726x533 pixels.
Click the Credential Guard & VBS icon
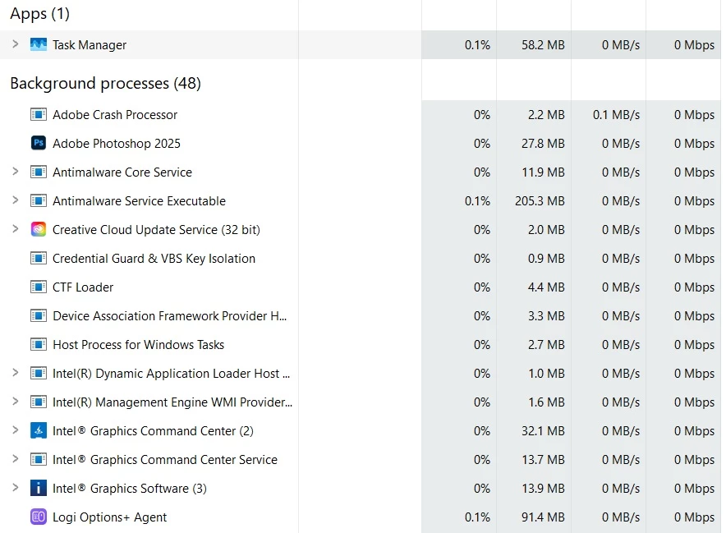tap(39, 258)
